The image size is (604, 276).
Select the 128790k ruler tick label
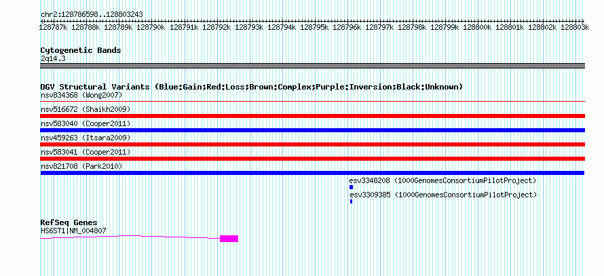click(x=151, y=27)
